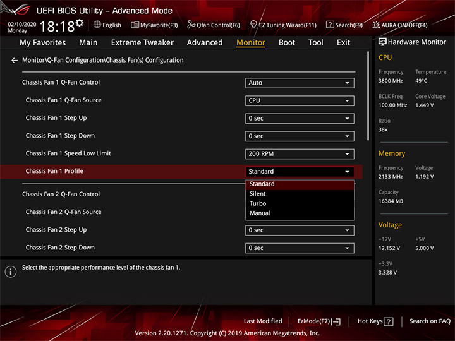Open Chassis Fan 2 Step Up dropdown
455x341 pixels.
tap(300, 230)
